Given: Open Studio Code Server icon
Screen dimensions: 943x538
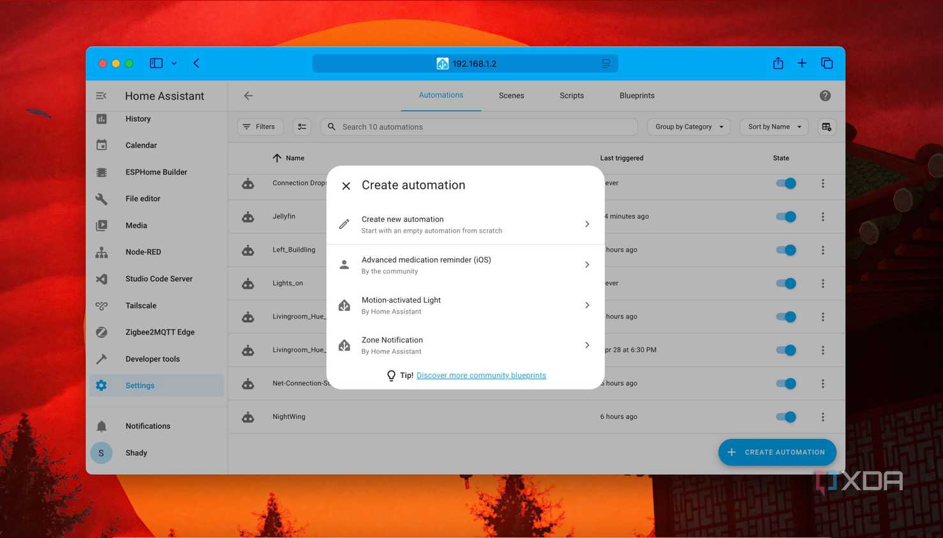Looking at the screenshot, I should [x=101, y=279].
